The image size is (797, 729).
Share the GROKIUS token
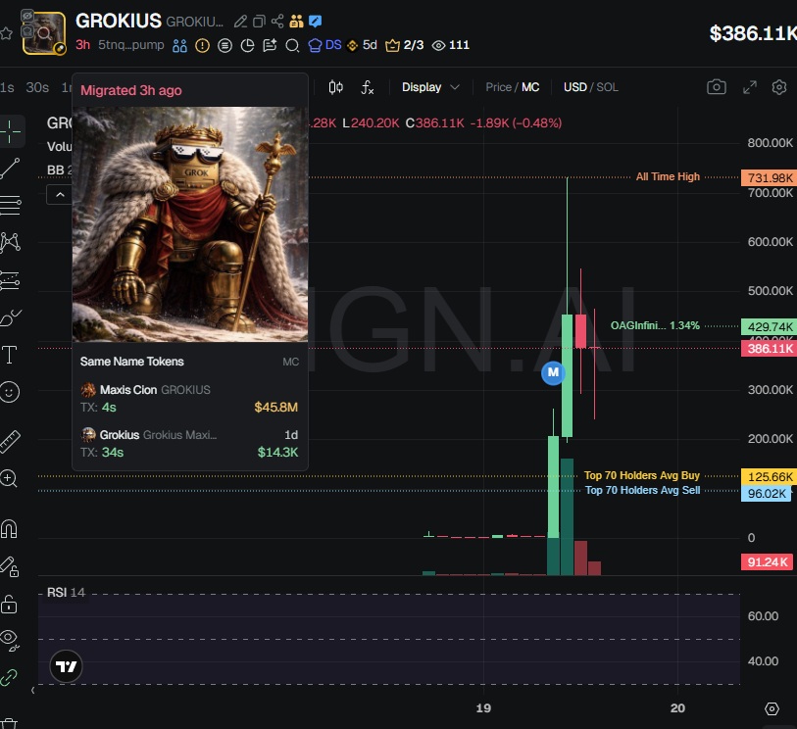click(277, 22)
